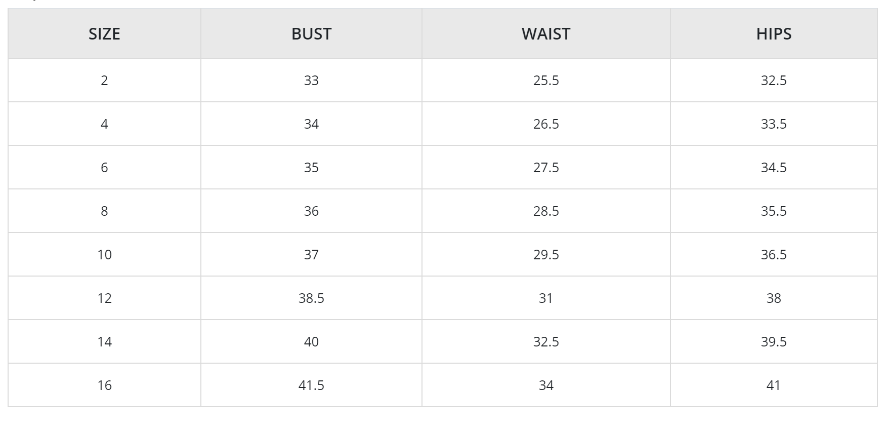This screenshot has height=428, width=888.
Task: Click bust value 36 for size 8
Action: [311, 211]
